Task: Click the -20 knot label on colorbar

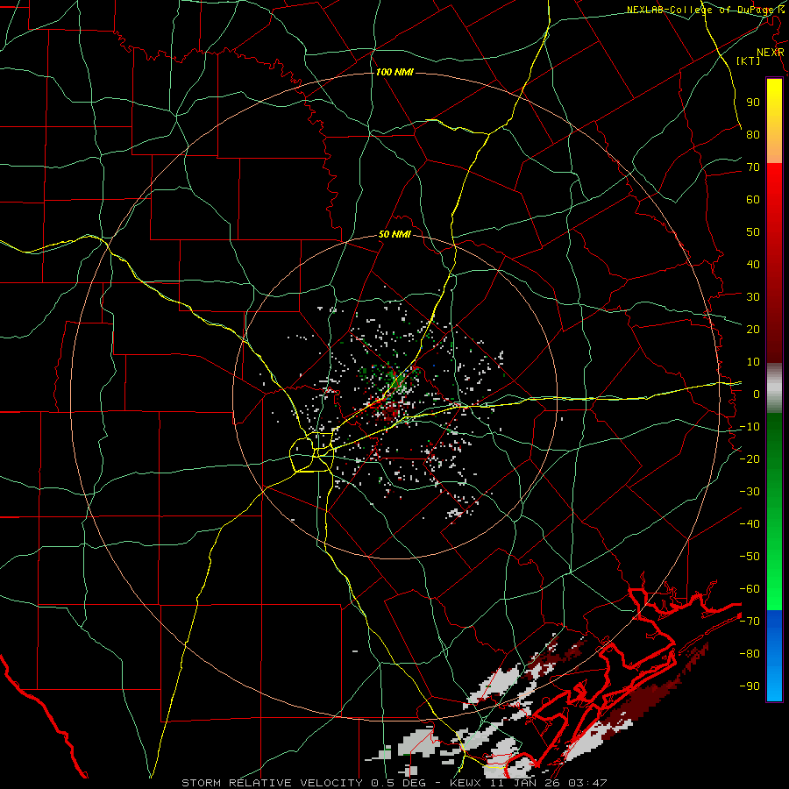Action: point(750,458)
